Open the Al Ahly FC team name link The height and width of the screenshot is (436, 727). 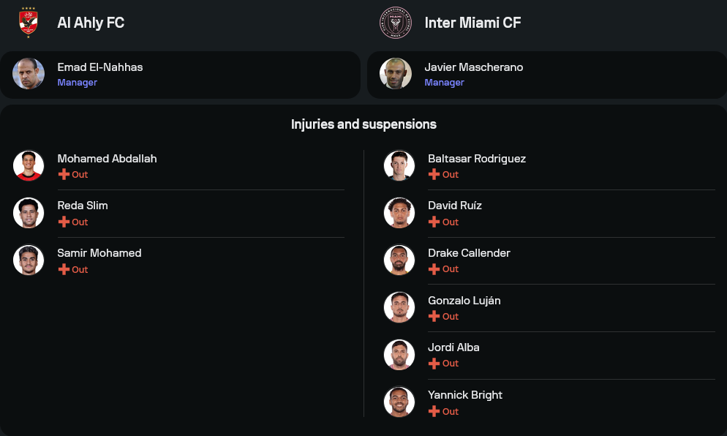(91, 23)
